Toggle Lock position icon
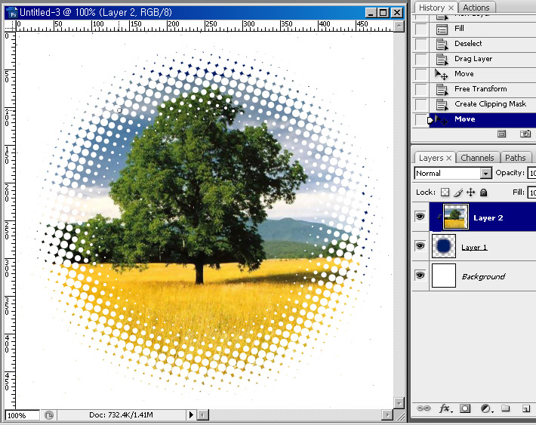Viewport: 536px width, 425px height. [471, 192]
